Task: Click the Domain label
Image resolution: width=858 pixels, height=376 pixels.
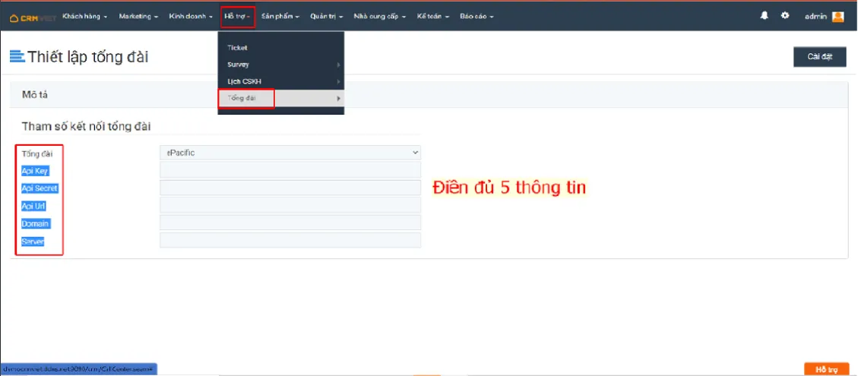Action: 36,224
